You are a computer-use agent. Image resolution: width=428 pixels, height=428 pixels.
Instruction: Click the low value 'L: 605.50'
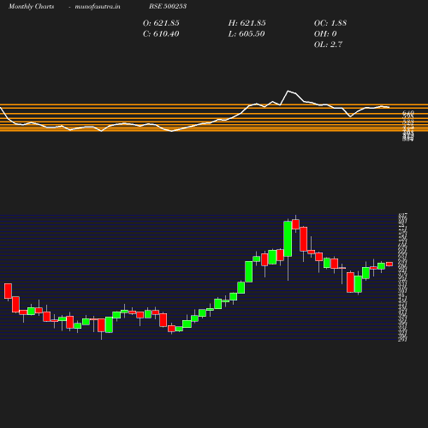pos(247,34)
